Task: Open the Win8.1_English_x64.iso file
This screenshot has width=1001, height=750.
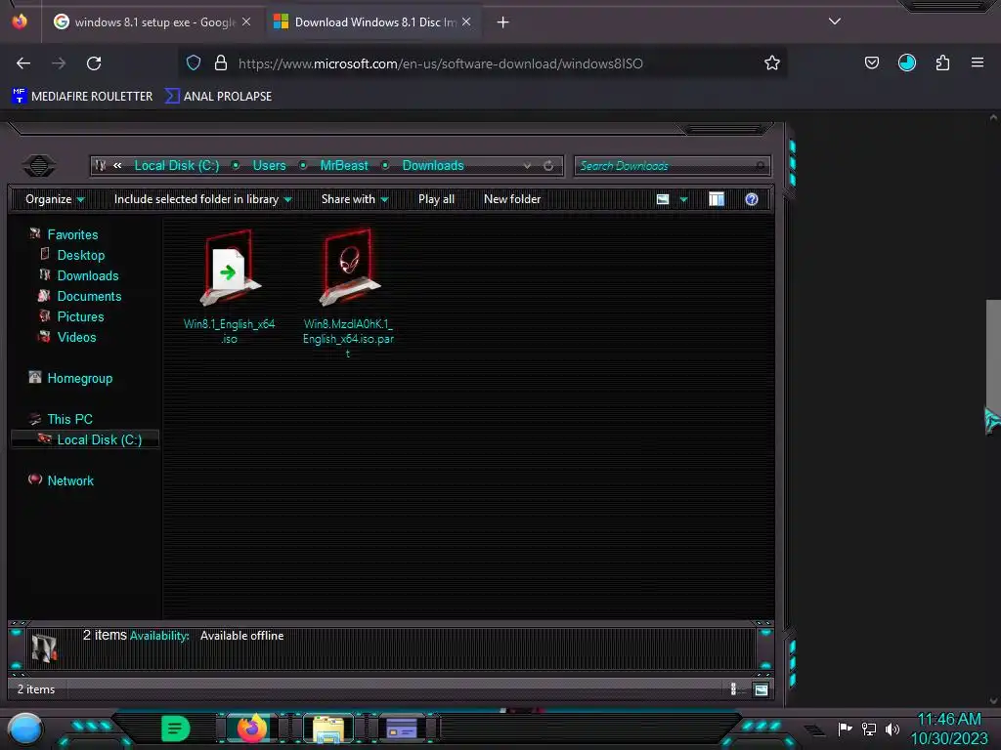Action: tap(230, 287)
